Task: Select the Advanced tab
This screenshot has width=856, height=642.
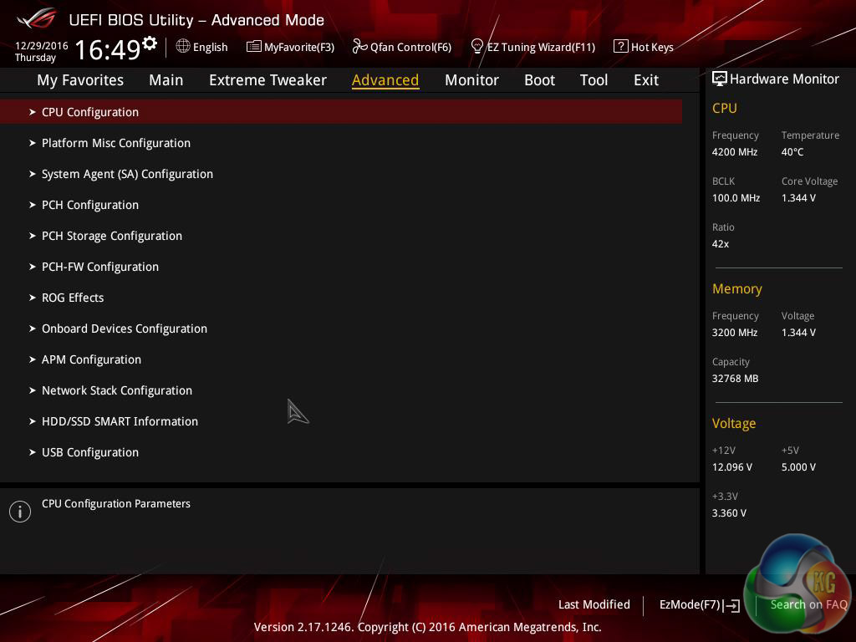Action: pyautogui.click(x=385, y=80)
